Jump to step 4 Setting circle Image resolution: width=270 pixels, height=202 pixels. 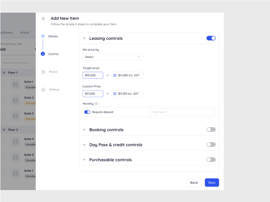pyautogui.click(x=43, y=90)
